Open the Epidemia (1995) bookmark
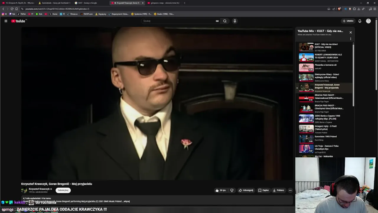 click(141, 14)
